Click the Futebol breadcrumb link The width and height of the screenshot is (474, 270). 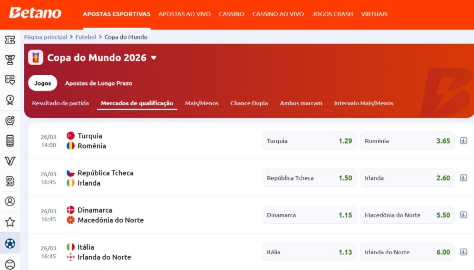86,36
